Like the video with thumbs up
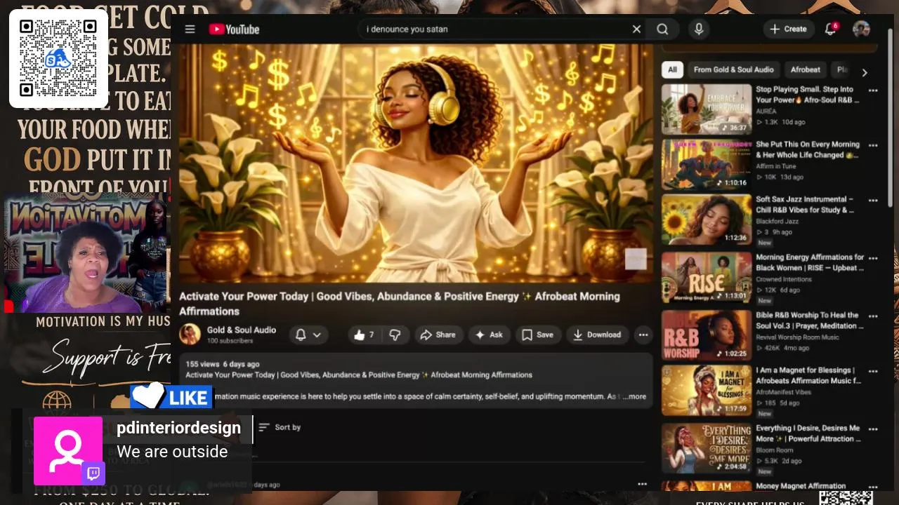The image size is (899, 505). 363,335
